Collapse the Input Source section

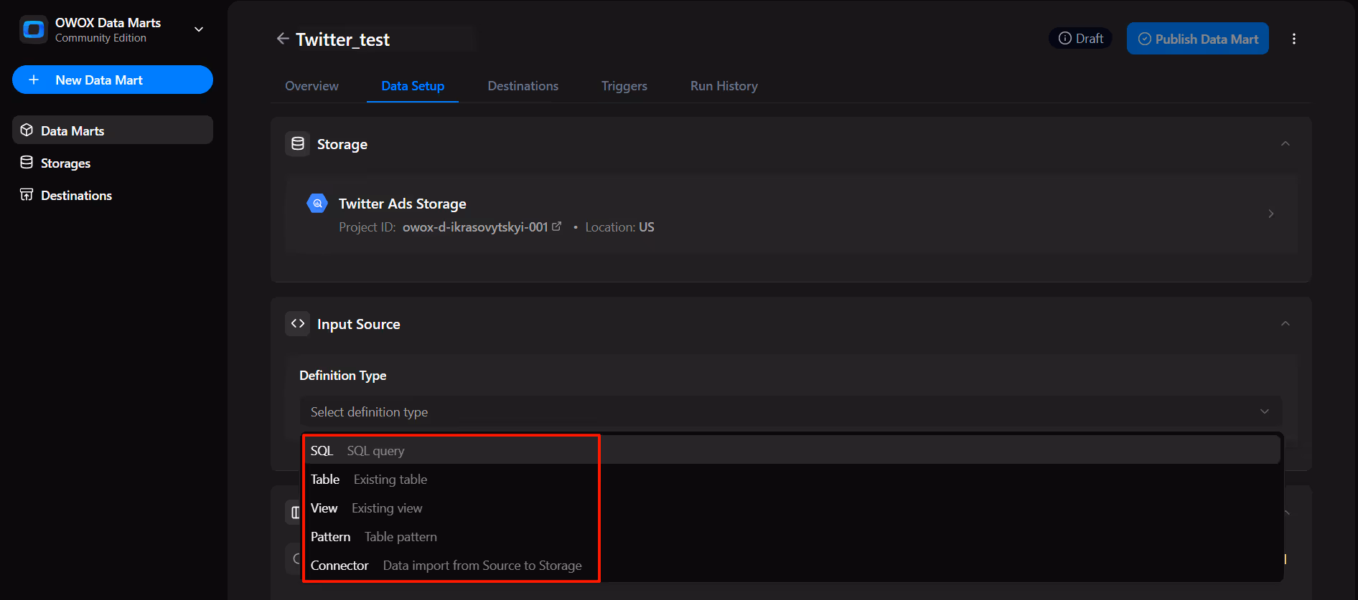(1286, 324)
